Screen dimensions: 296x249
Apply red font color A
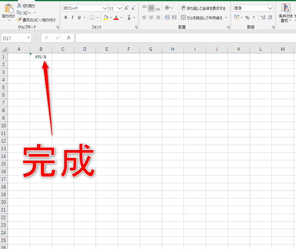pyautogui.click(x=116, y=17)
